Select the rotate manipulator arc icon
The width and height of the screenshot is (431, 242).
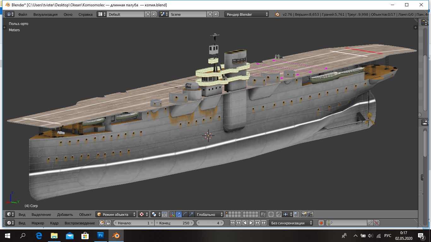[185, 215]
